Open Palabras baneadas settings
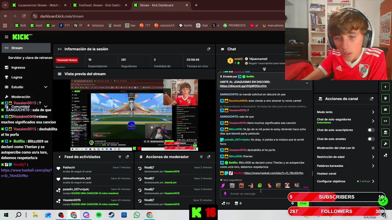The width and height of the screenshot is (392, 220). [345, 166]
